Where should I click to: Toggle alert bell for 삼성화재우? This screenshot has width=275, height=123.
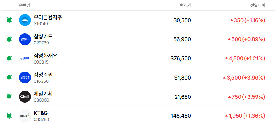(9, 59)
